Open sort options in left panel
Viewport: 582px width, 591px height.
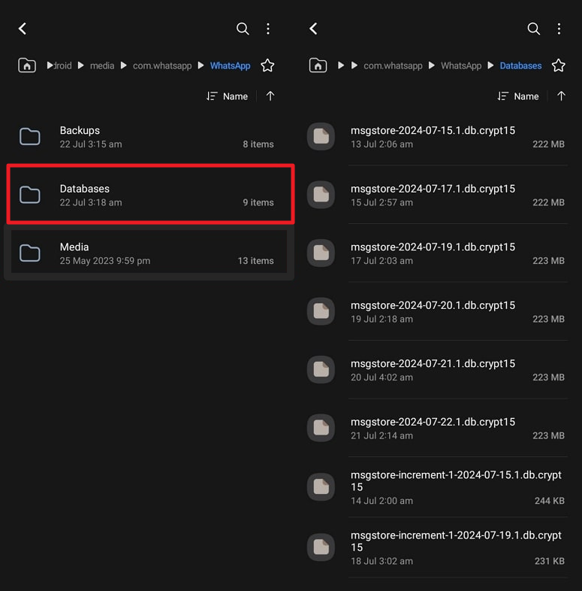pyautogui.click(x=228, y=96)
